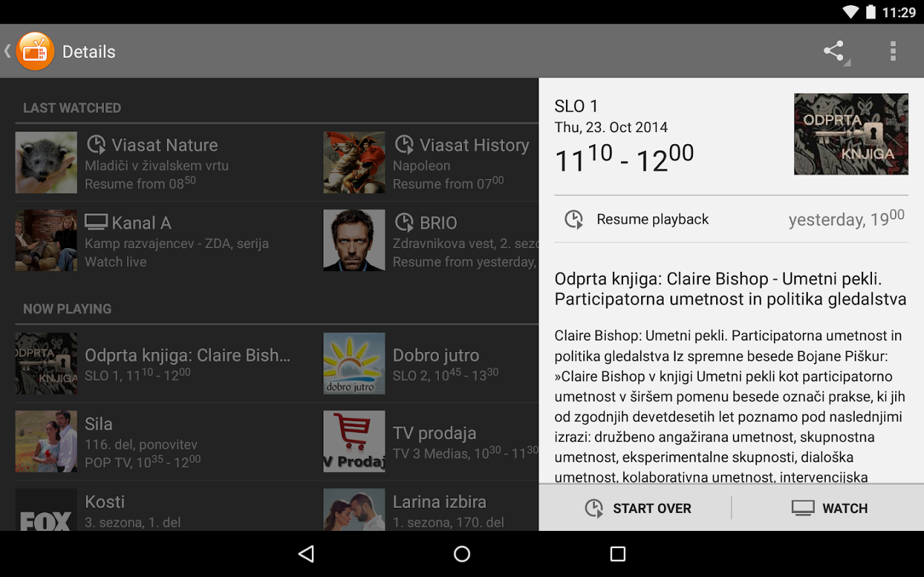
Task: Click the clock icon next to Viasat History
Action: pyautogui.click(x=404, y=145)
